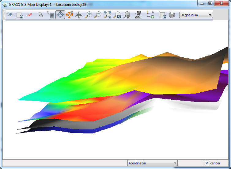
Task: Select the zoom out magnifier
Action: [x=98, y=15]
